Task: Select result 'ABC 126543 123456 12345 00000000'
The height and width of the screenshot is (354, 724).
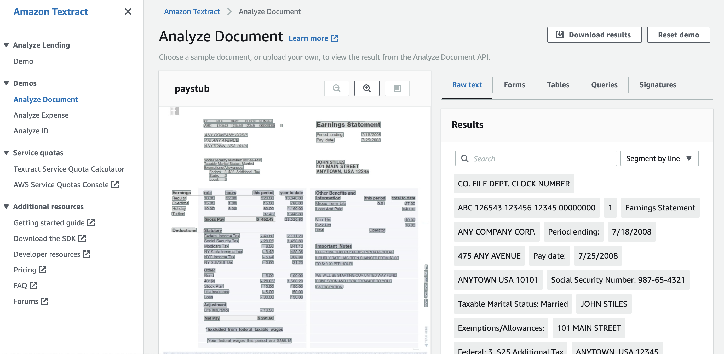Action: pyautogui.click(x=526, y=208)
